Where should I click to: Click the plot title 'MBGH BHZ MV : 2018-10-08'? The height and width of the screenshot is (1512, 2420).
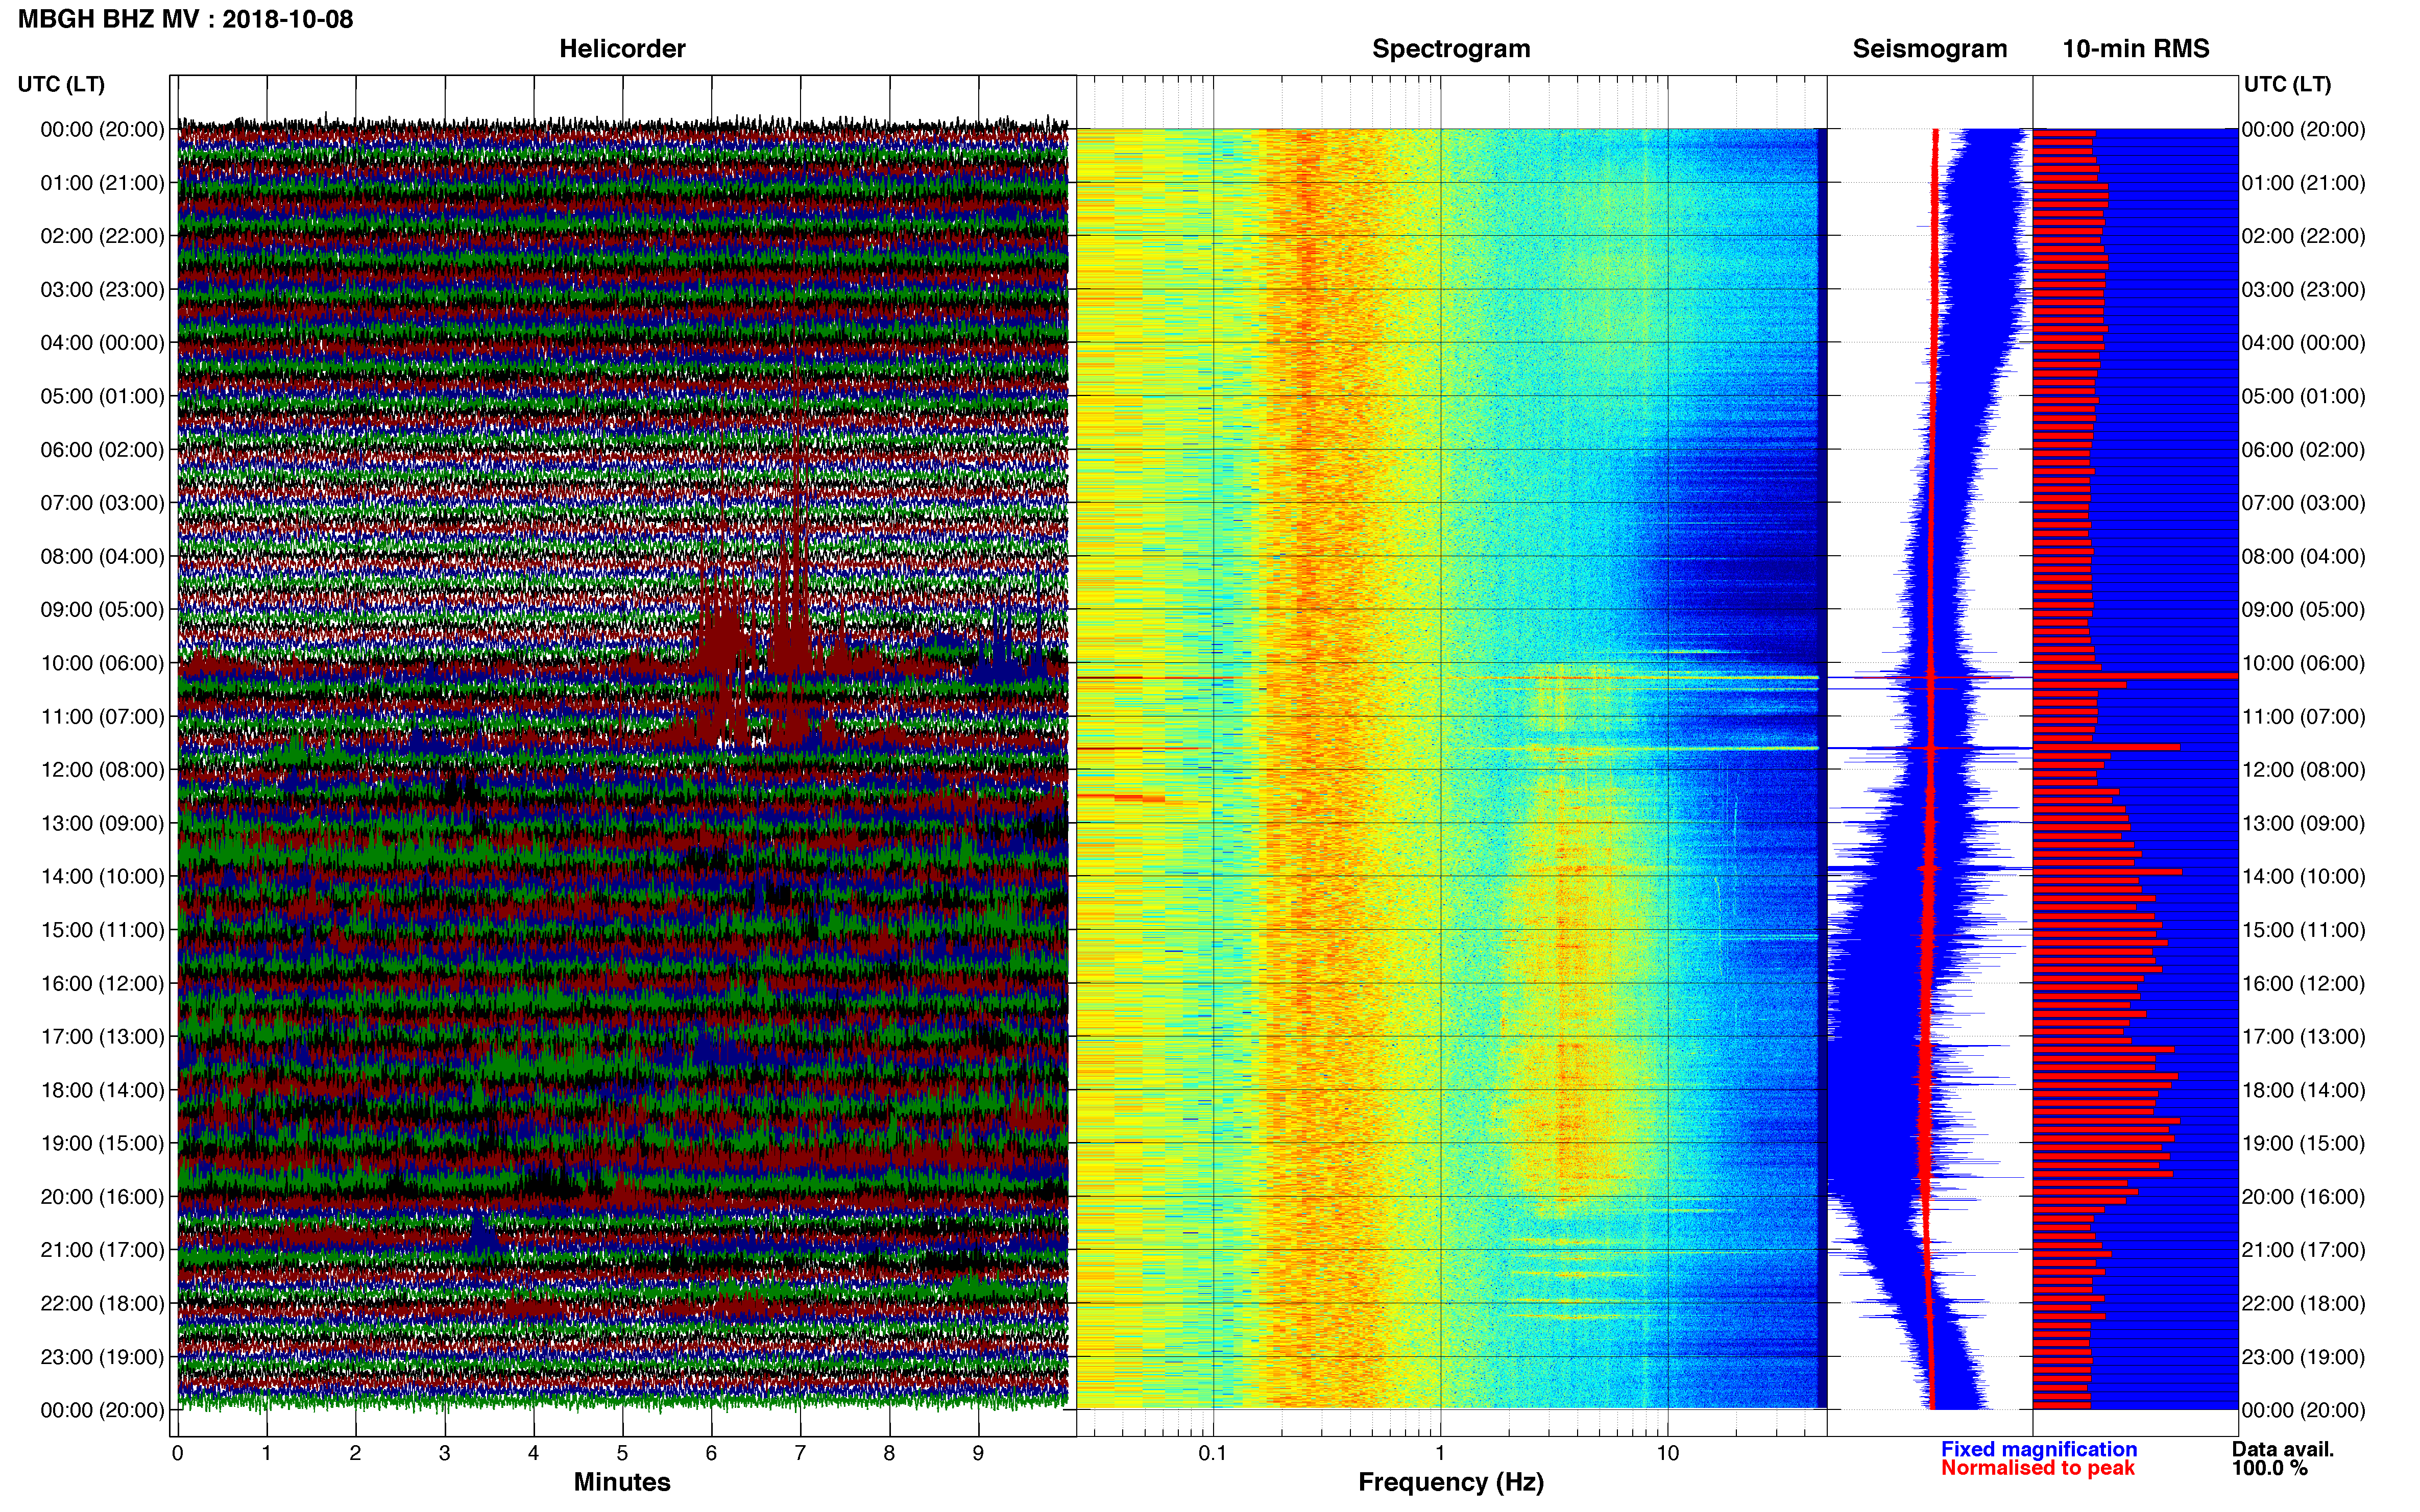point(185,19)
